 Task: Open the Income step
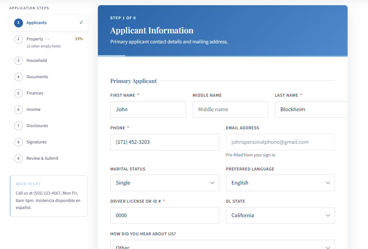coord(49,109)
